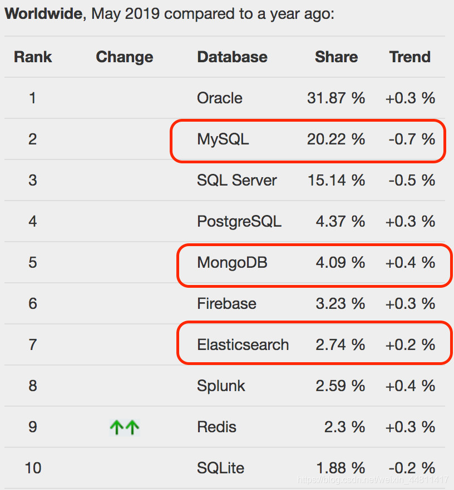Click the PostgreSQL database entry

[x=239, y=222]
